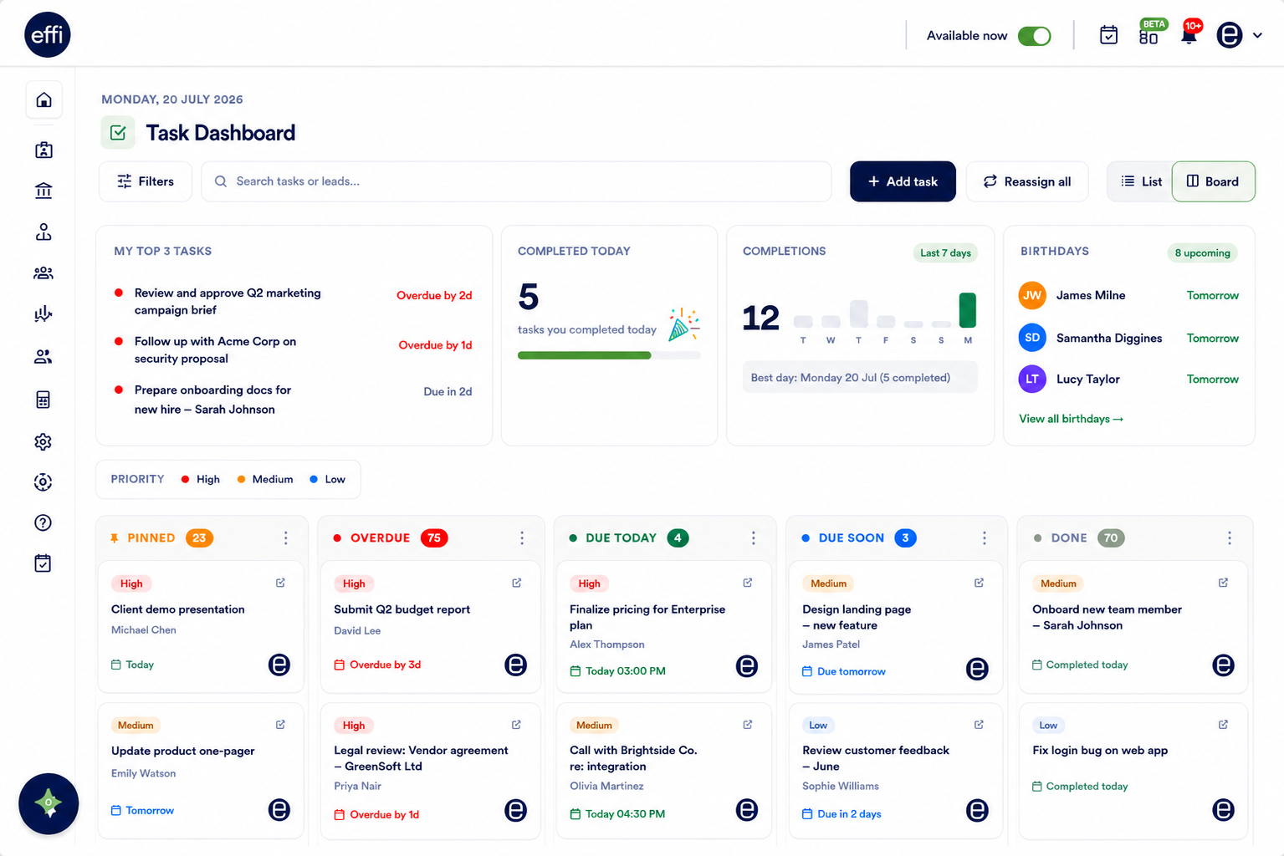Open the Done column options menu
The height and width of the screenshot is (856, 1284).
tap(1229, 538)
